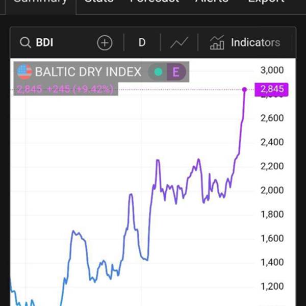306x306 pixels.
Task: Click the 2,845 +245 (+9.42%) readout
Action: click(x=65, y=90)
